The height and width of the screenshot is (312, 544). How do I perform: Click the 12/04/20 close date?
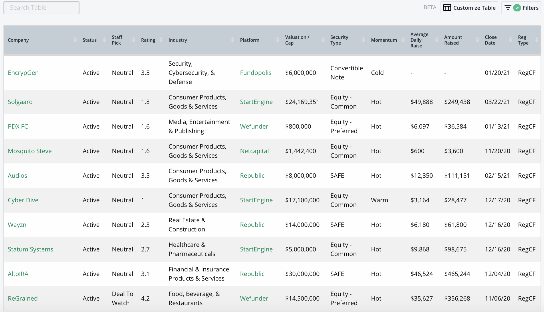coord(497,274)
